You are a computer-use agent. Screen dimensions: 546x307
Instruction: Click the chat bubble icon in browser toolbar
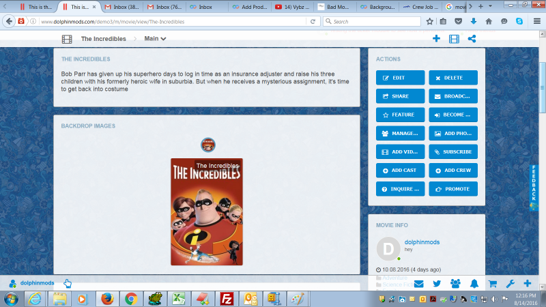(x=504, y=21)
